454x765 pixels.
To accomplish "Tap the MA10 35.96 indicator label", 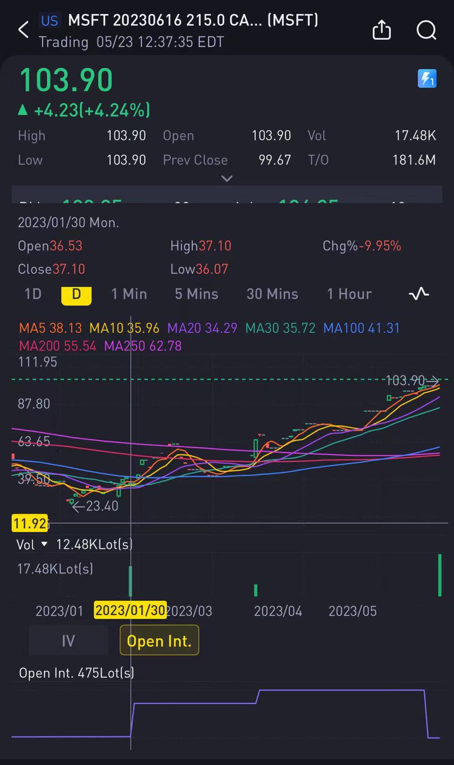I will pyautogui.click(x=124, y=328).
